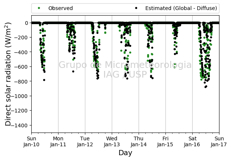Click the 'Estimated (Global - Diffuse)' legend label
This screenshot has width=231, height=160.
coord(181,8)
